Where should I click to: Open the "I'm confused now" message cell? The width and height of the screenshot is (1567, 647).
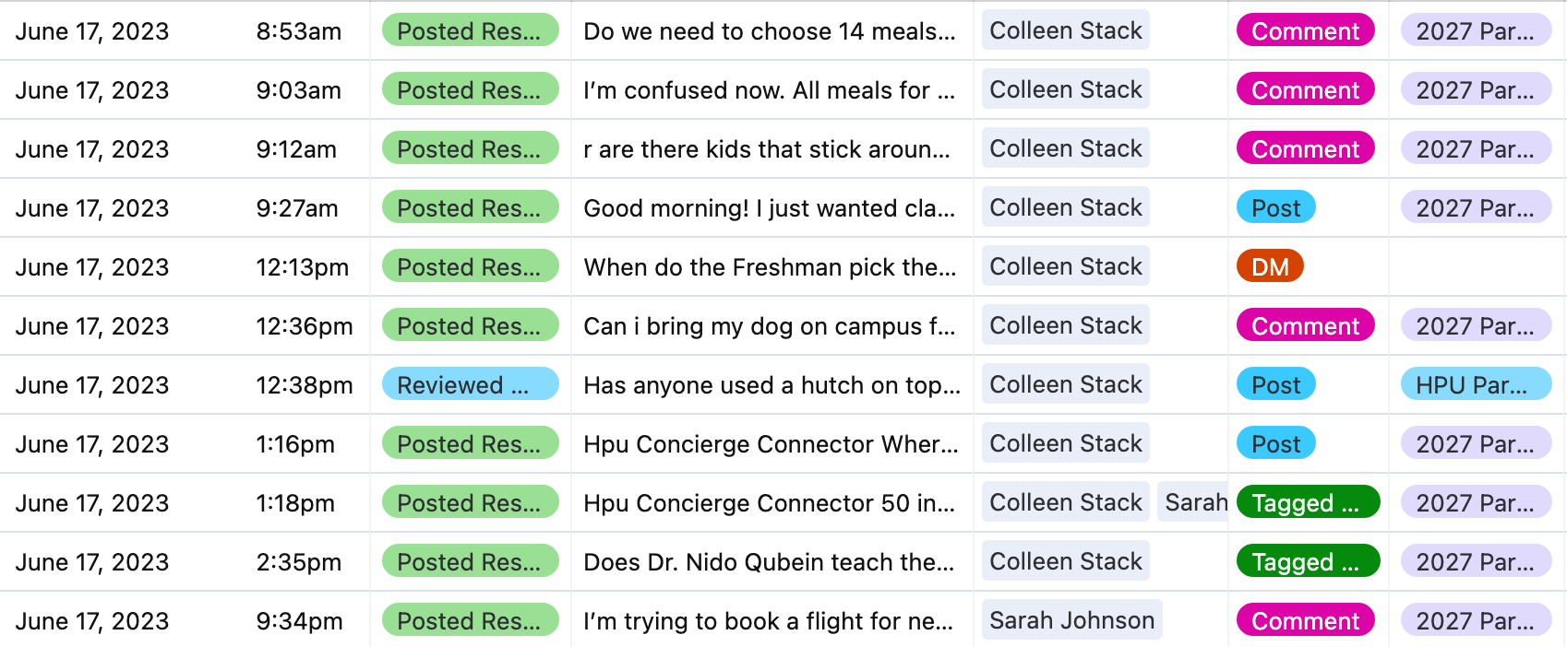769,90
